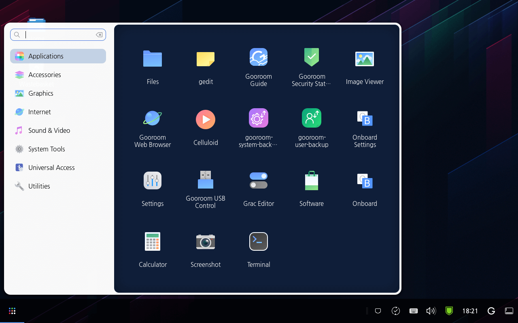Select the Accessories category
The image size is (518, 323).
coord(45,75)
